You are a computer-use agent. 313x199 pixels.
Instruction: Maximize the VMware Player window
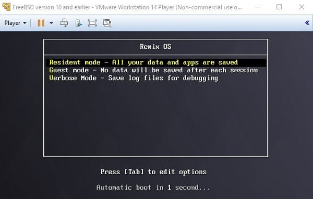pyautogui.click(x=279, y=7)
